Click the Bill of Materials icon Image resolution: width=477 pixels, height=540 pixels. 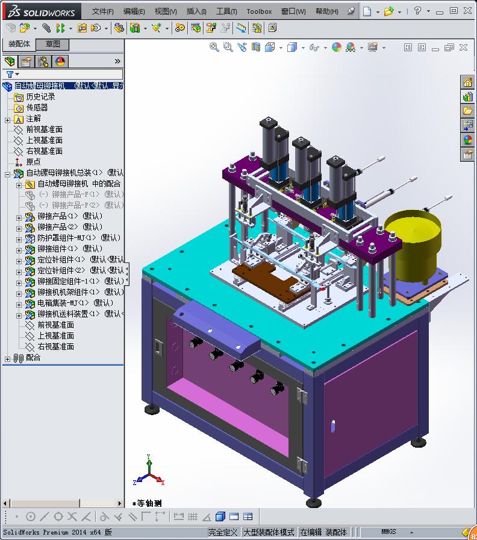196,28
